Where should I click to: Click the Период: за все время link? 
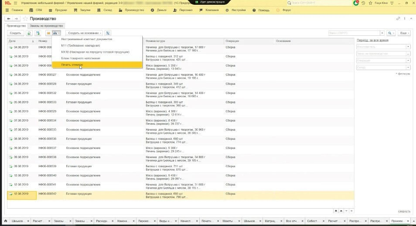tap(372, 40)
